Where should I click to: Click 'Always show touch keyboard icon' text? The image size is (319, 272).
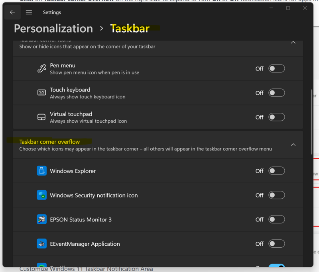coord(88,97)
